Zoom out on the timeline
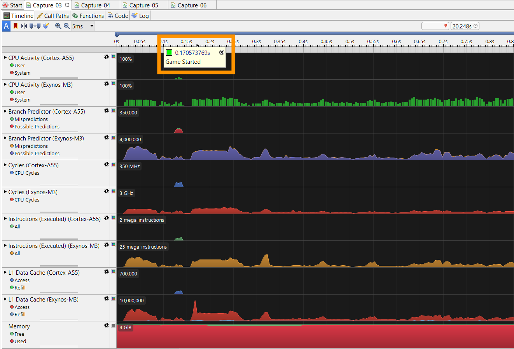The height and width of the screenshot is (349, 514). click(66, 26)
